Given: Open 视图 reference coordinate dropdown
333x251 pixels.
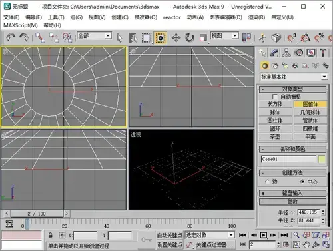Looking at the screenshot, I should (x=224, y=35).
